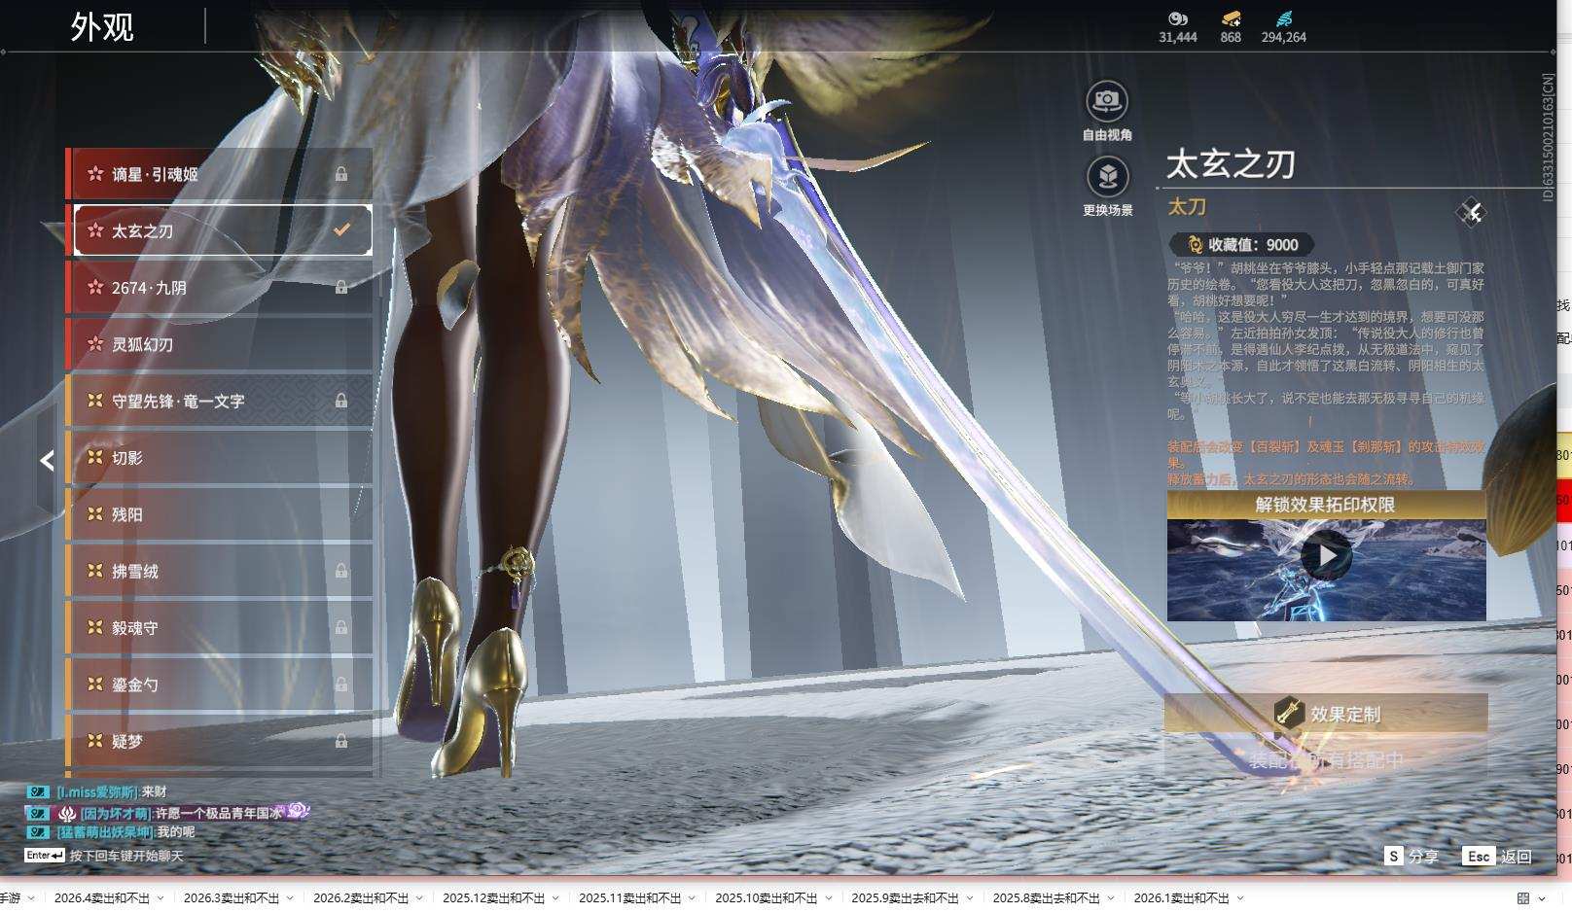Click the key icon on 效果定制 button
The height and width of the screenshot is (913, 1572).
(1289, 714)
